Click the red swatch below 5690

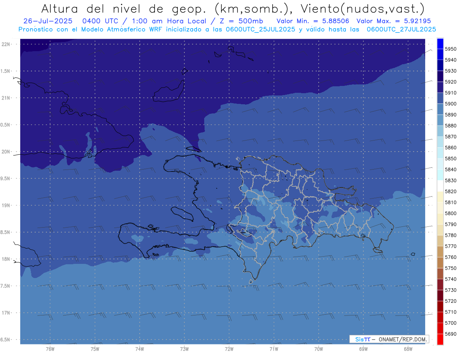[440, 339]
